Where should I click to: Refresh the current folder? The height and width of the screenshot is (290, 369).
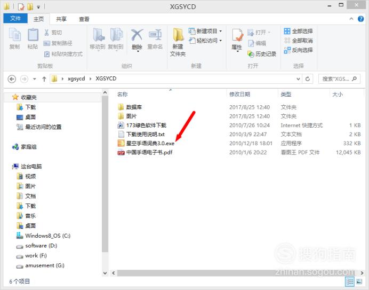[308, 79]
